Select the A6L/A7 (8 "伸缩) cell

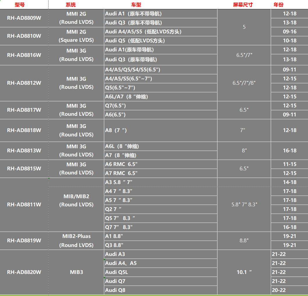161,97
